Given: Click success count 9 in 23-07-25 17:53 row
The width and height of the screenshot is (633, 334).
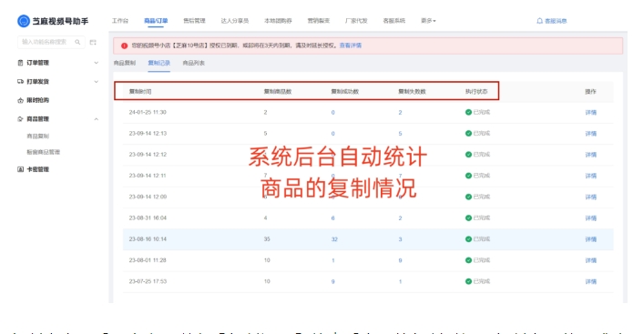Looking at the screenshot, I should tap(333, 281).
